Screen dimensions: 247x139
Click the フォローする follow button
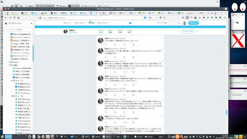(x=188, y=31)
